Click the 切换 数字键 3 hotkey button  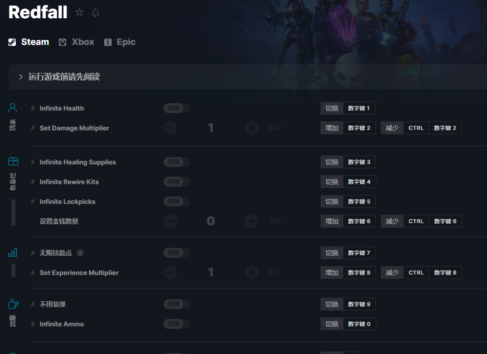[348, 162]
